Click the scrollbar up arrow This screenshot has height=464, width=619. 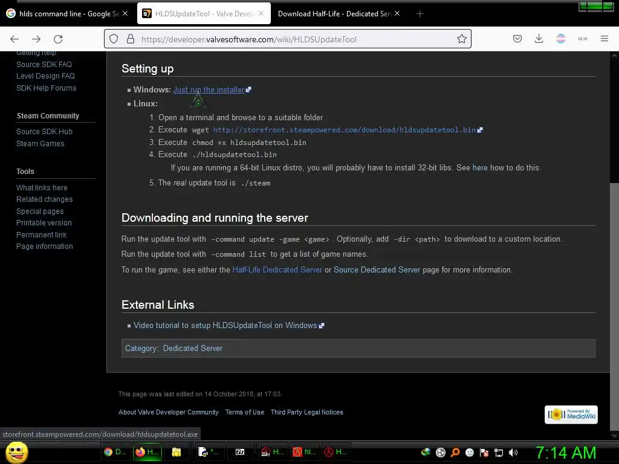614,56
